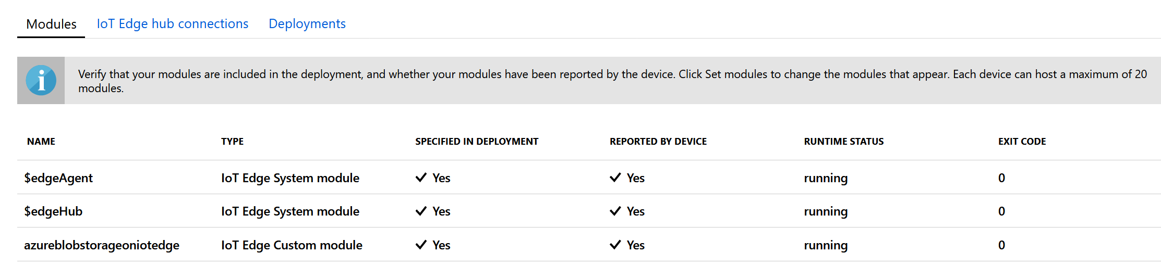Sort by the NAME column header
Screen dimensions: 1161x278
41,142
